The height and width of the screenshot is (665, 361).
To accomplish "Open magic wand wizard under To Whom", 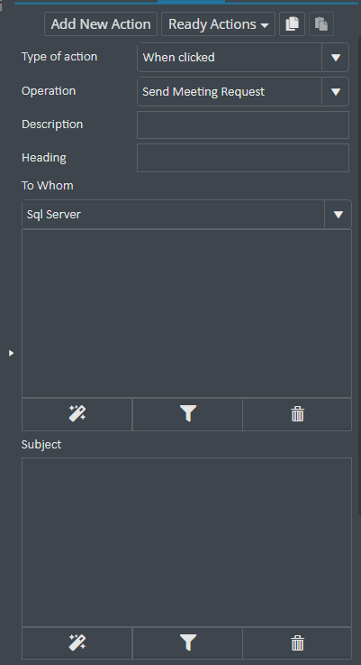I will pyautogui.click(x=77, y=414).
